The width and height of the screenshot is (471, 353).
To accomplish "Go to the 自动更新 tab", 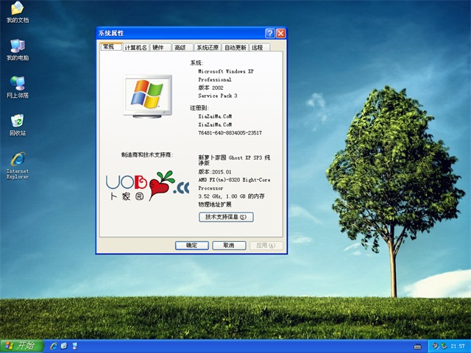I will [235, 47].
